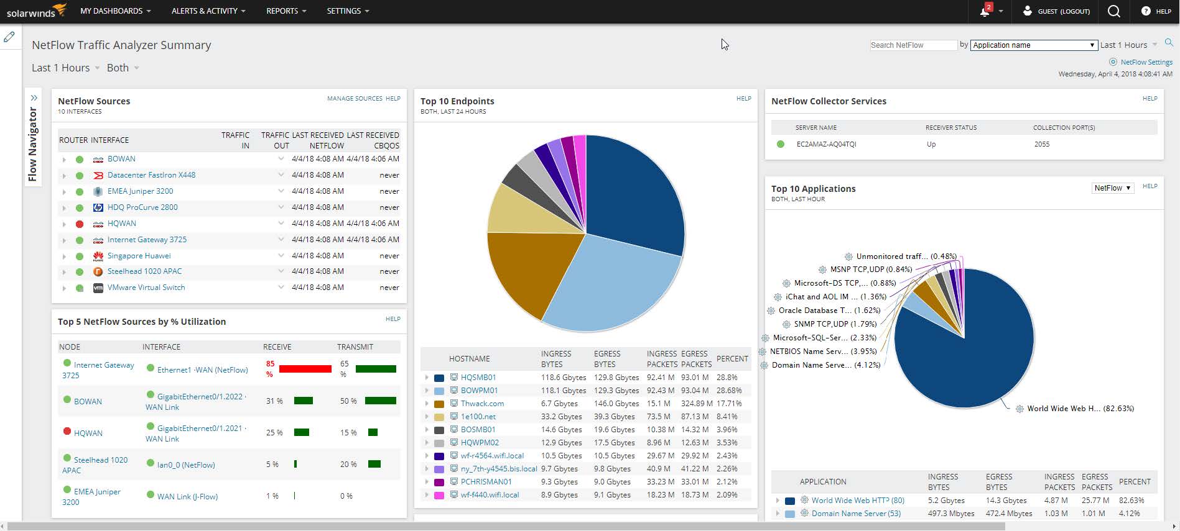Click Steelhead 1020 APAC vendor icon
1180x531 pixels.
(98, 271)
